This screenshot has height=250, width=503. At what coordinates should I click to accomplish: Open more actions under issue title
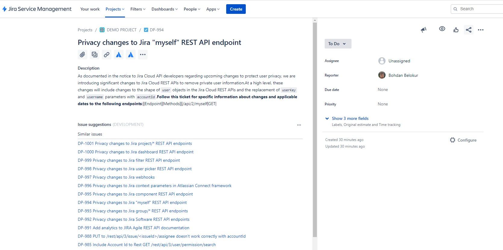(143, 55)
